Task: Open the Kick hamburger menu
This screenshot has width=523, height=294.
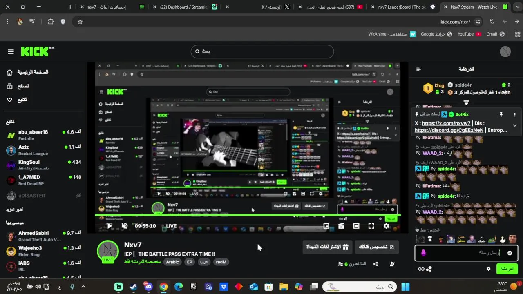Action: tap(11, 51)
